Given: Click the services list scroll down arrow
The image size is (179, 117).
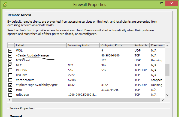Looking at the screenshot, I should [167, 95].
